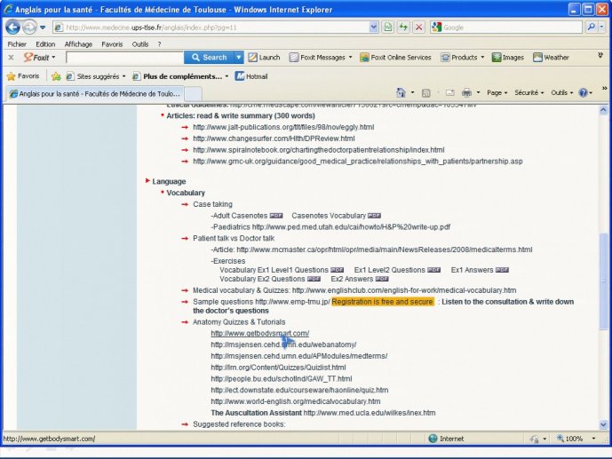Click the RSS feeds icon
Screen dimensions: 612x459
[425, 93]
